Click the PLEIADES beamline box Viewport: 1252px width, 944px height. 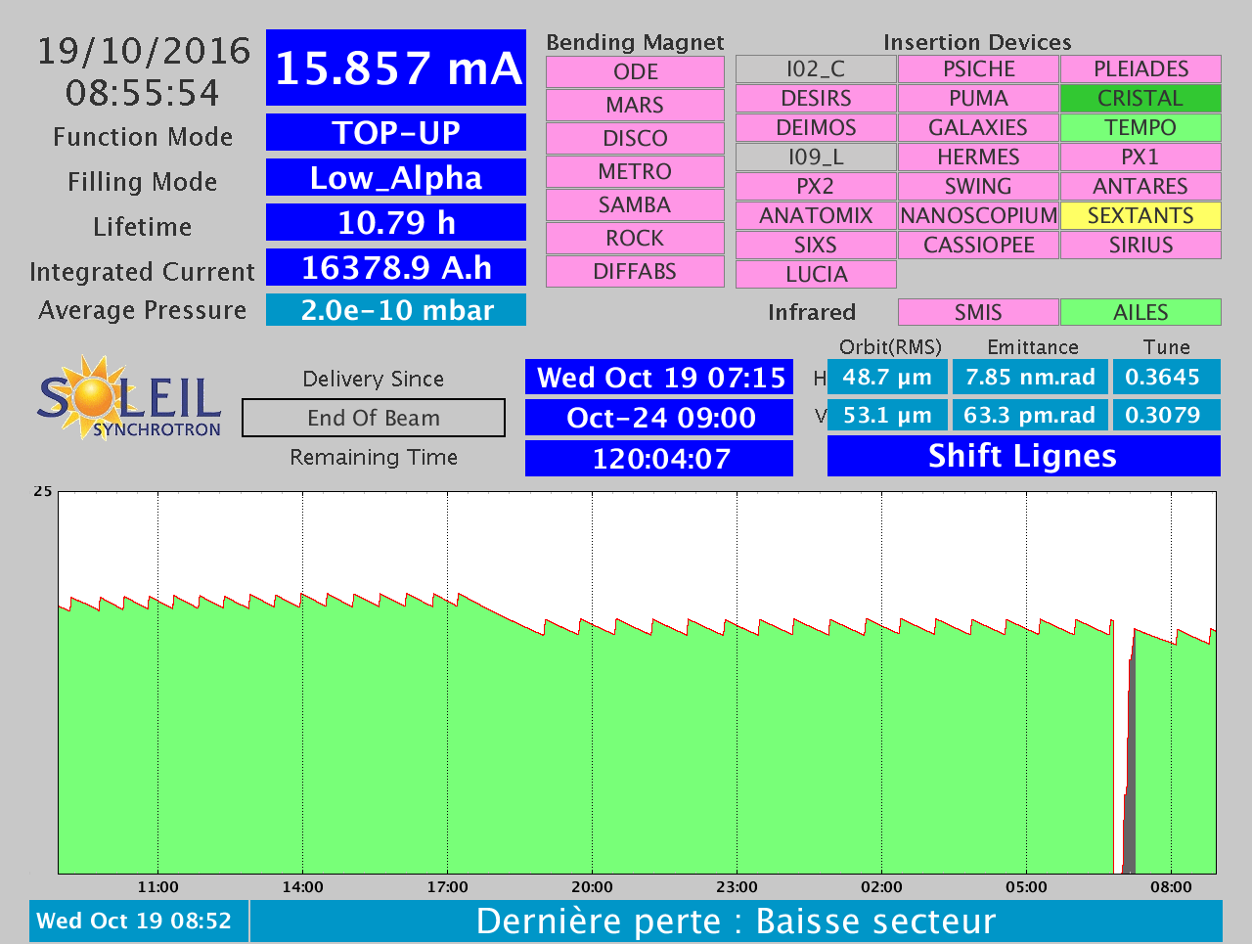pyautogui.click(x=1140, y=68)
